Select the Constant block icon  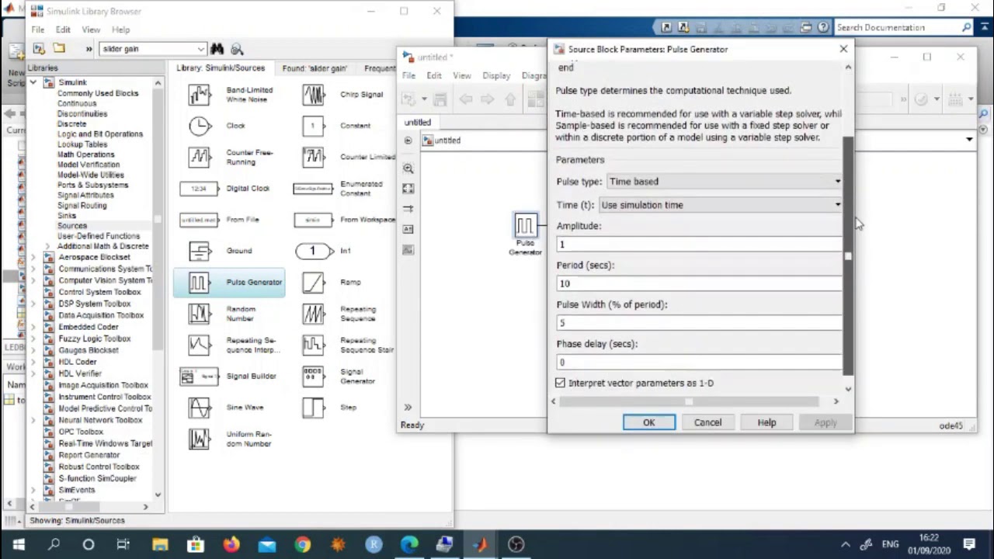pyautogui.click(x=313, y=126)
